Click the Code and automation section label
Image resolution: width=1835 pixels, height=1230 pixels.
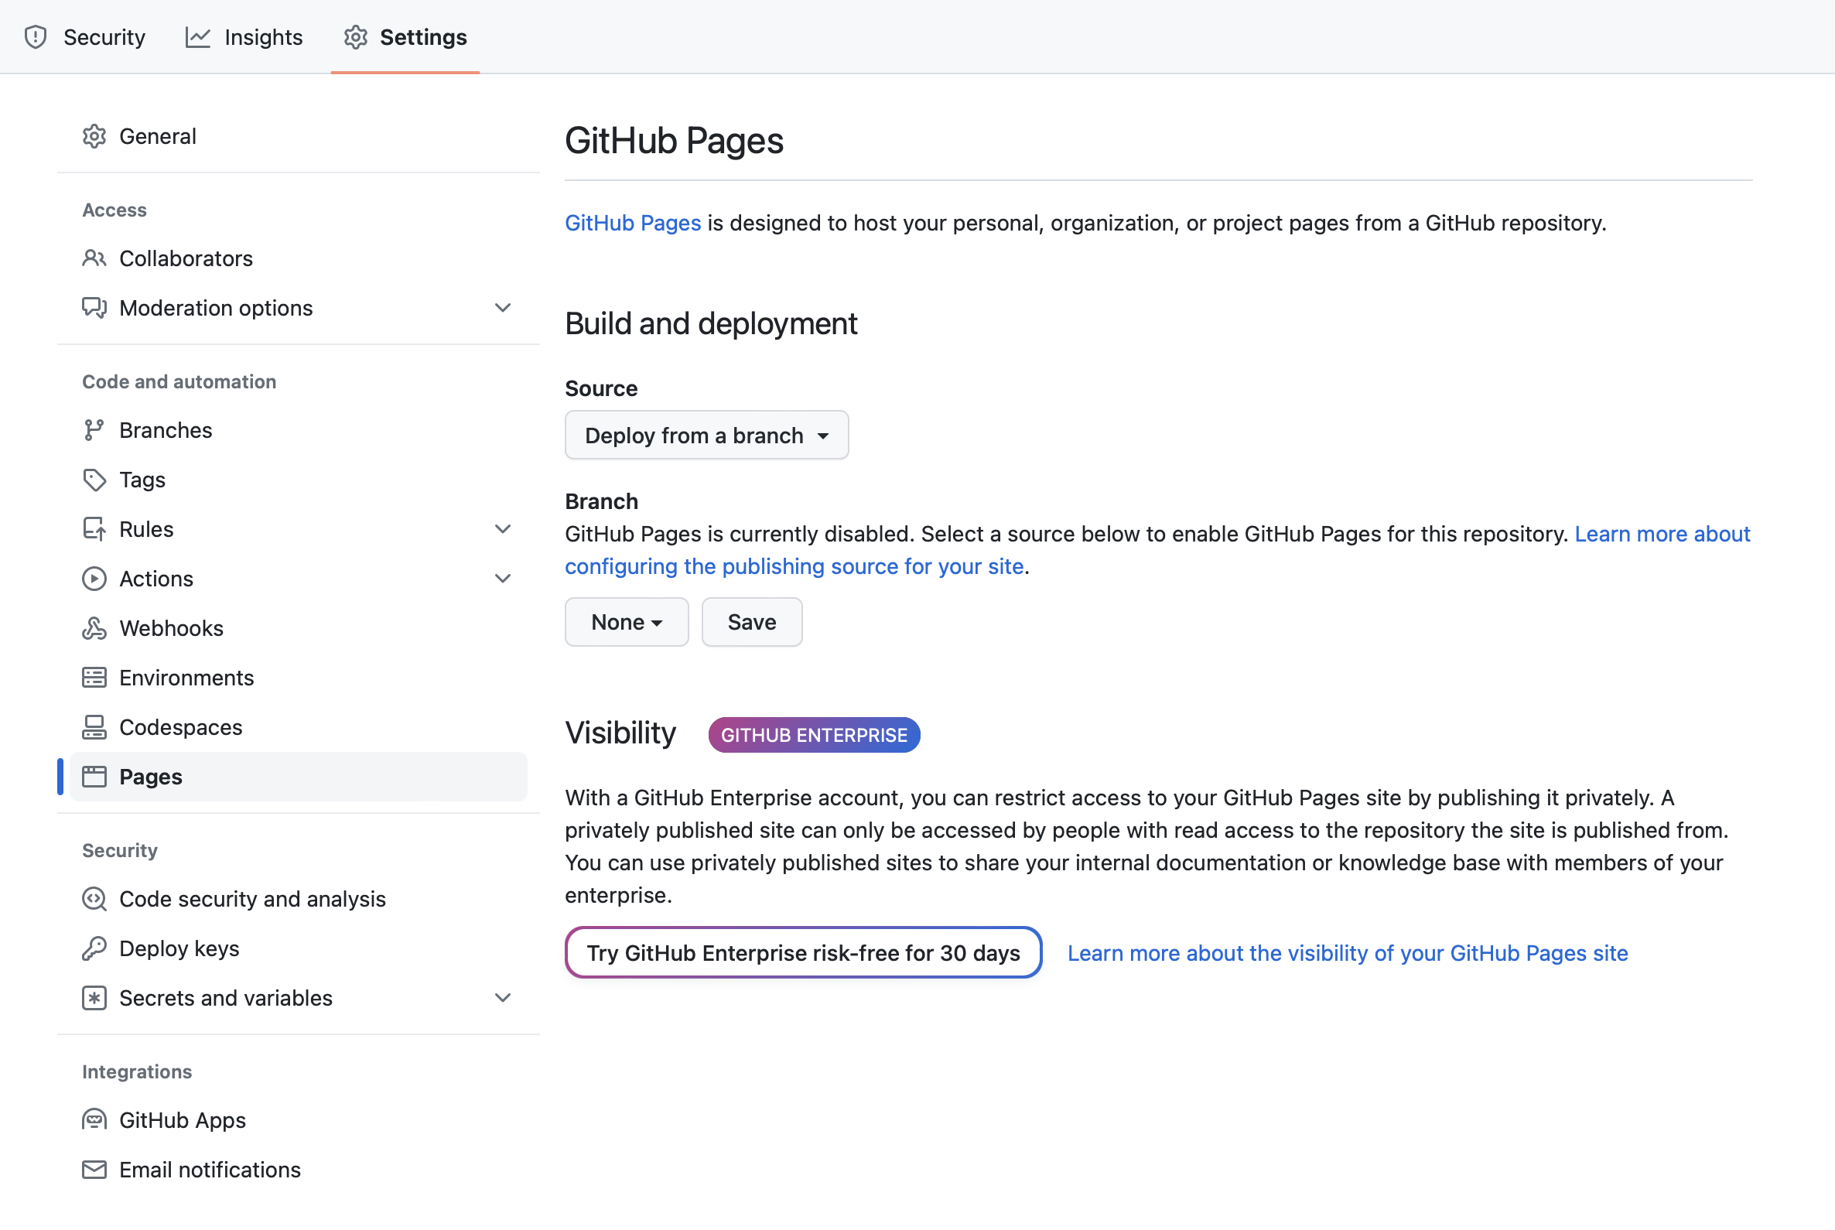[x=179, y=381]
